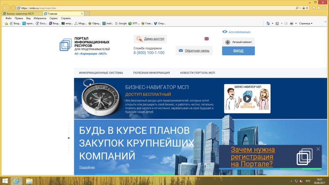329x185 pixels.
Task: Open the Моду... favorites bookmark
Action: [81, 23]
